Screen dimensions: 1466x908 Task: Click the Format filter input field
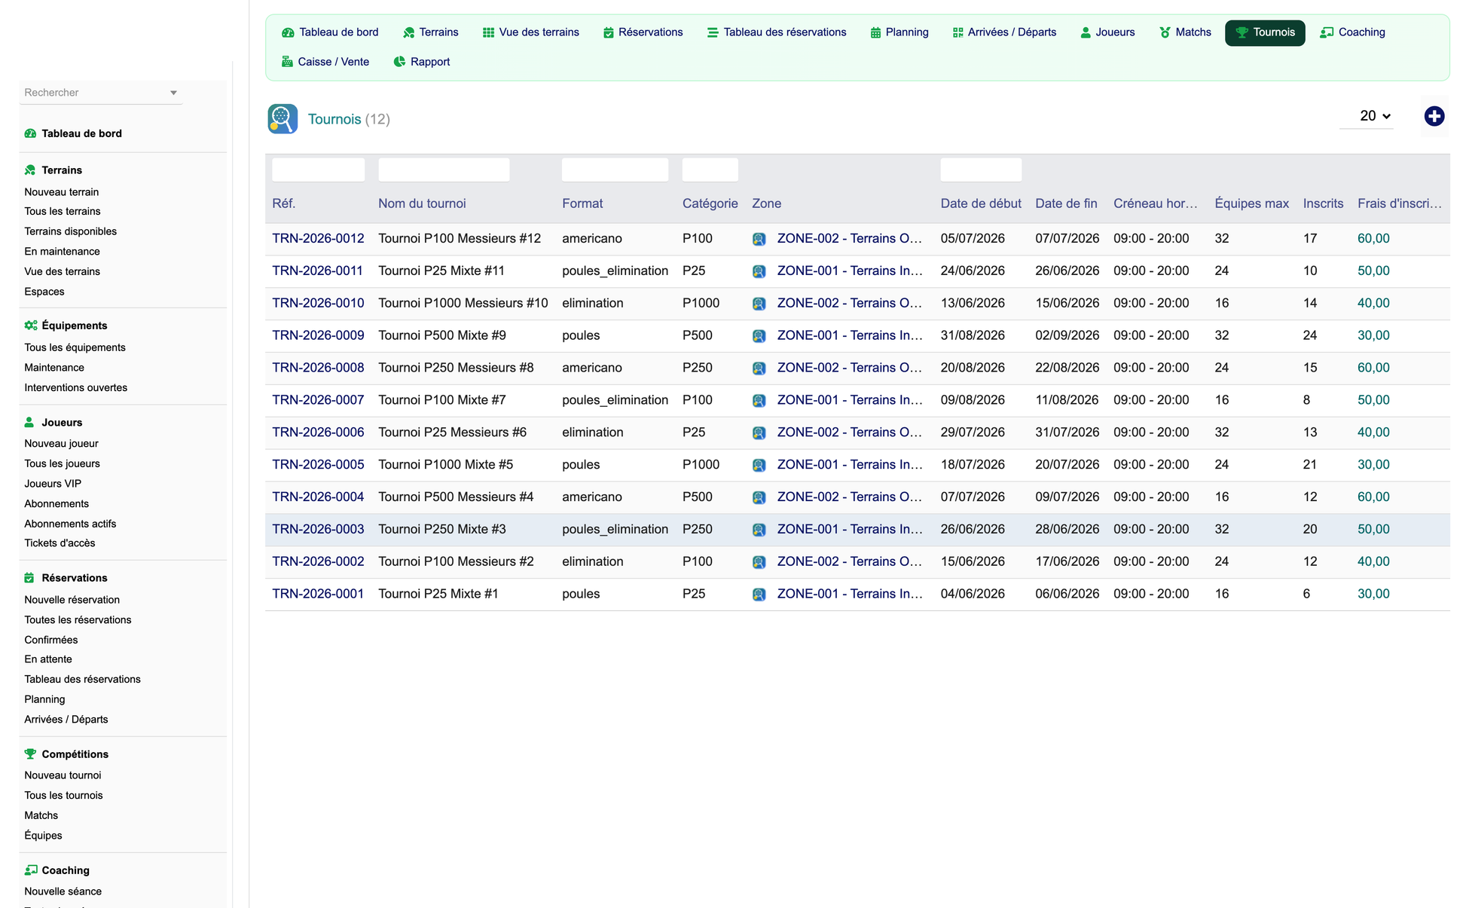point(615,170)
